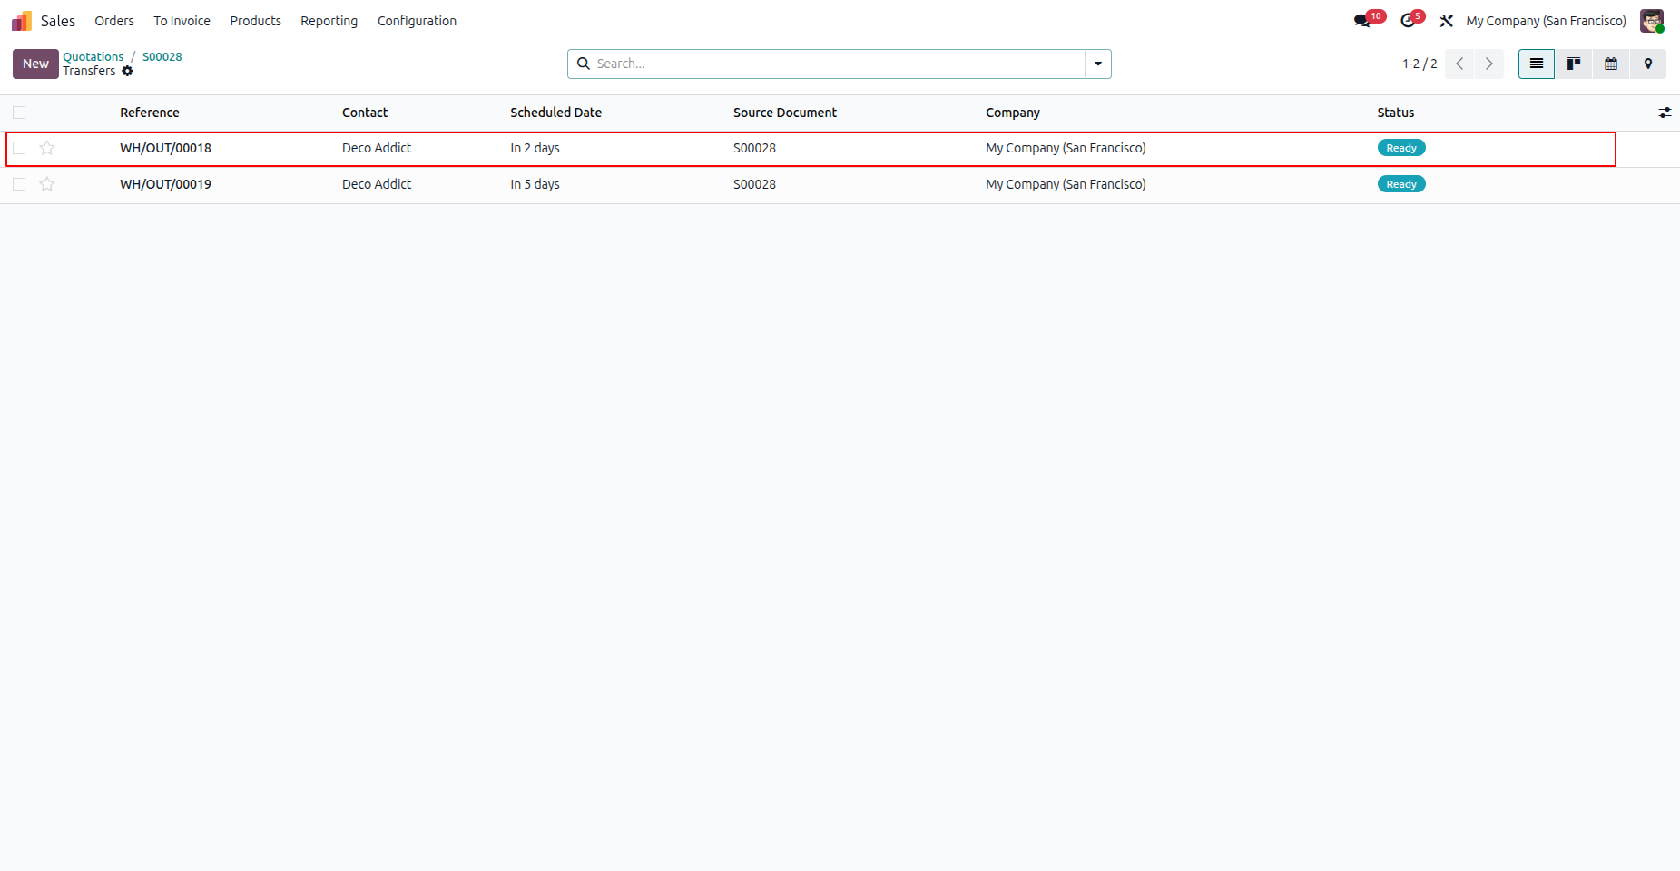
Task: Open transfer WH/OUT/00019
Action: pyautogui.click(x=165, y=184)
